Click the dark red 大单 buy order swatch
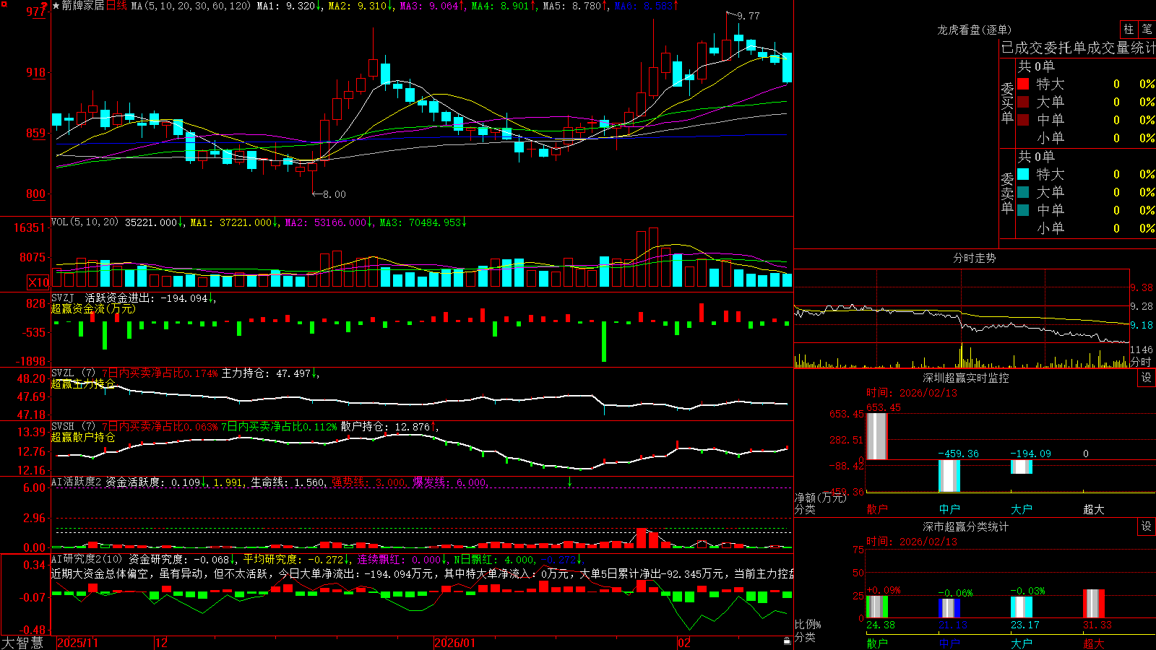 tap(1023, 102)
